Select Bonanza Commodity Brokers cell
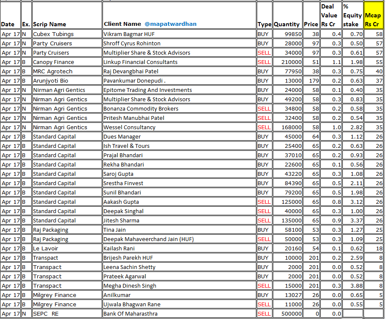The width and height of the screenshot is (386, 319). (179, 108)
